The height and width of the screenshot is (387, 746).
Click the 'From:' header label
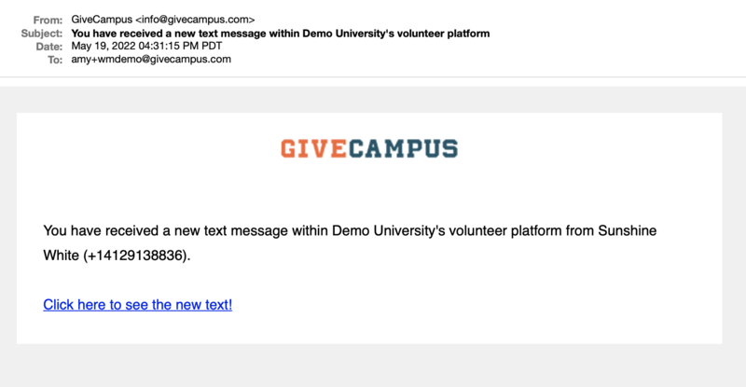coord(48,20)
